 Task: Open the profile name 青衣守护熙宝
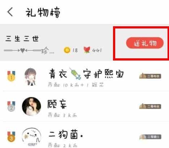click(86, 74)
